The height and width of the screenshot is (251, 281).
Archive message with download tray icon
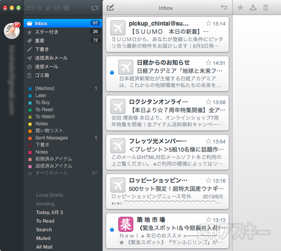pyautogui.click(x=253, y=8)
